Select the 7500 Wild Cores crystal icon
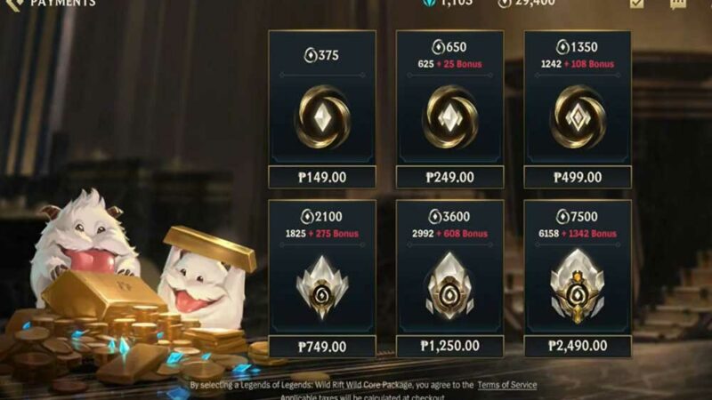Screen dimensions: 712x400 [578, 286]
